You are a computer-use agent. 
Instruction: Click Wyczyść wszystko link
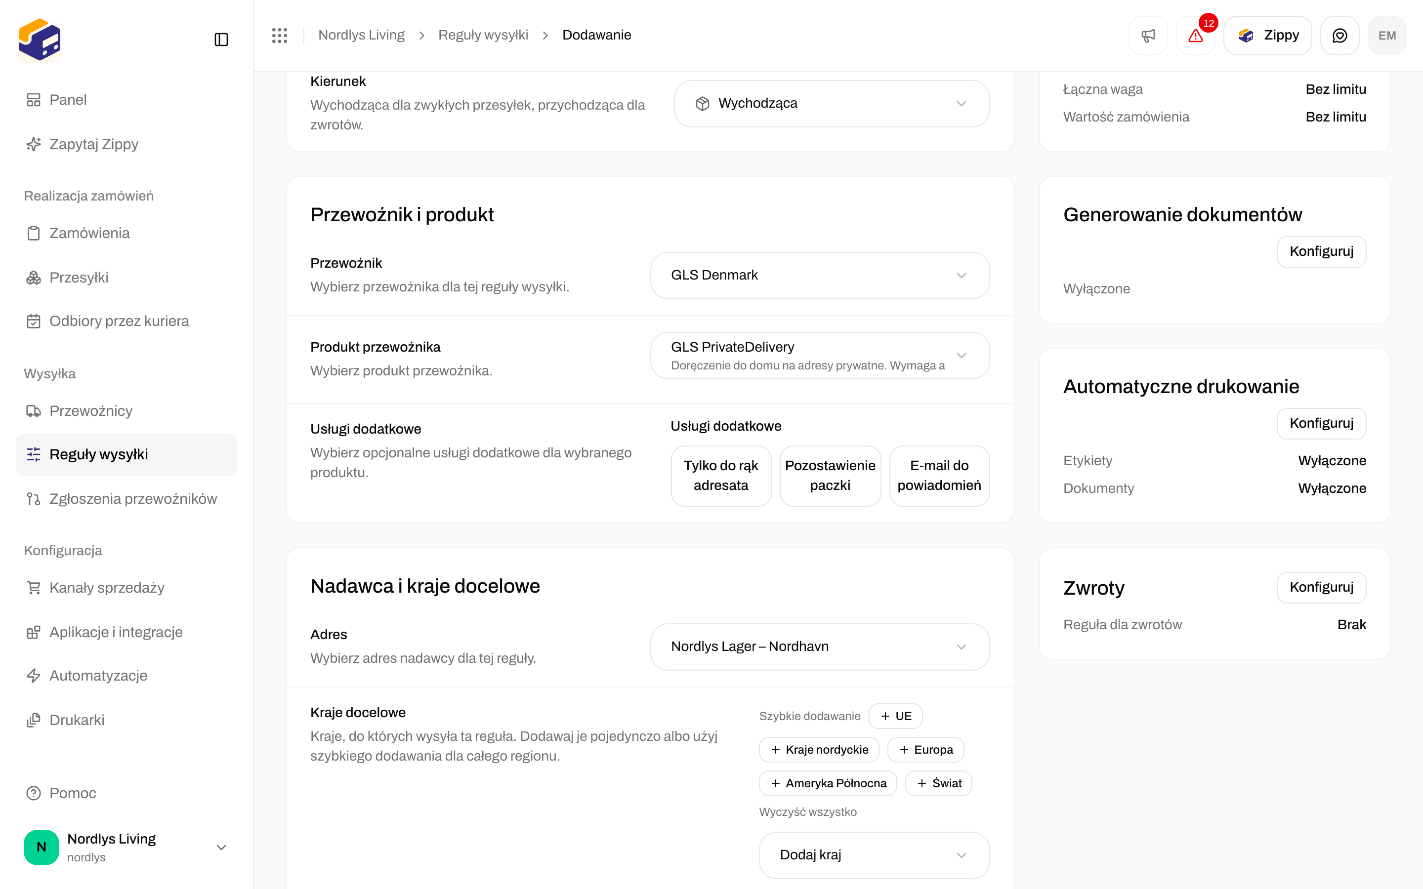coord(808,812)
